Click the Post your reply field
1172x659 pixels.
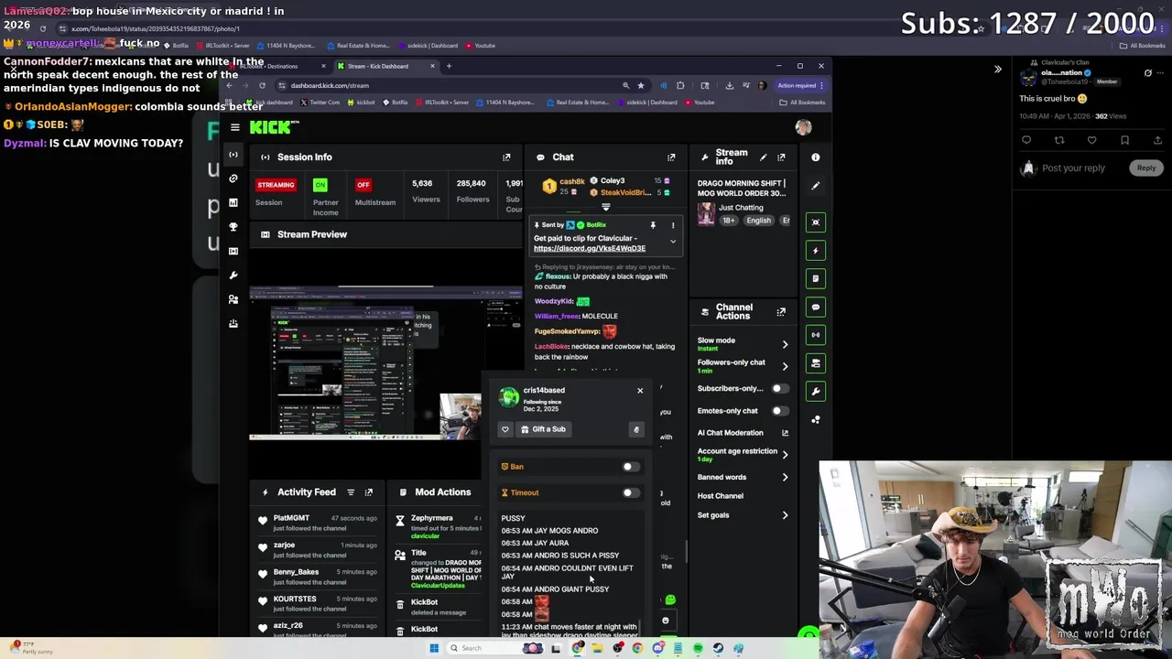(x=1073, y=168)
